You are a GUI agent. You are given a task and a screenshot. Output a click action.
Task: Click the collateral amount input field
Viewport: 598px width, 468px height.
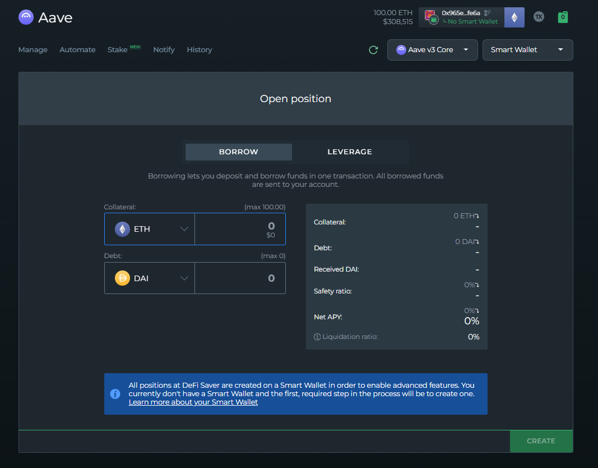pyautogui.click(x=240, y=229)
